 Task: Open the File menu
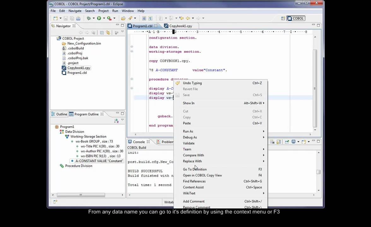point(53,11)
